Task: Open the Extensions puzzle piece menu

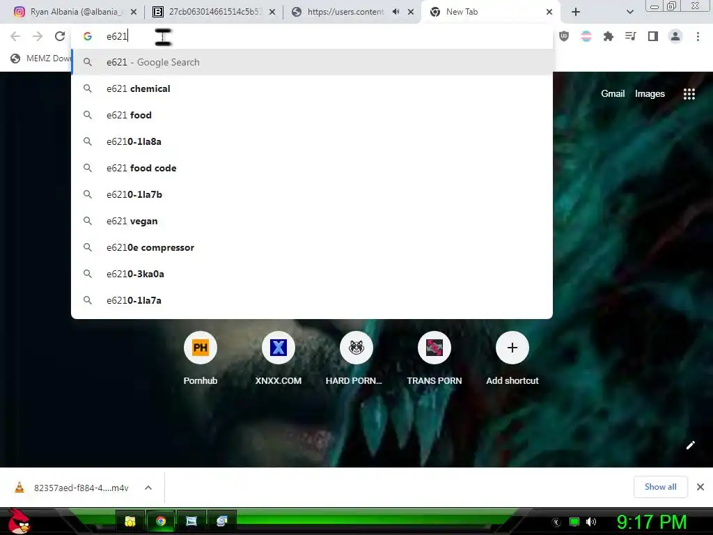Action: coord(609,36)
